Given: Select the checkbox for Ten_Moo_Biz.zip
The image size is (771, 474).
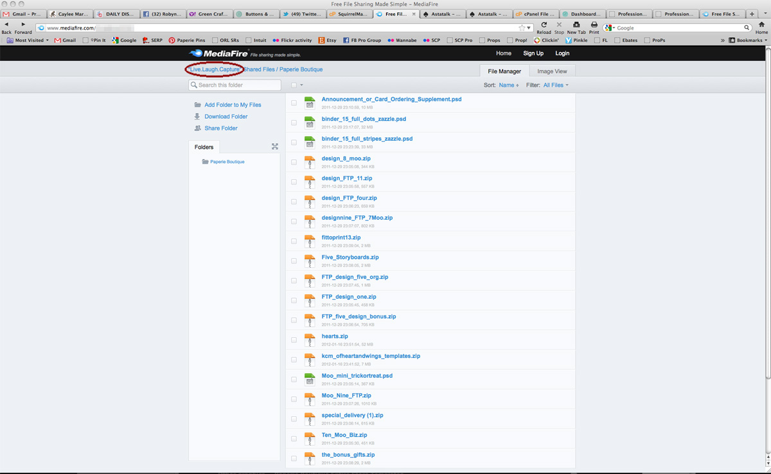Looking at the screenshot, I should pyautogui.click(x=294, y=439).
